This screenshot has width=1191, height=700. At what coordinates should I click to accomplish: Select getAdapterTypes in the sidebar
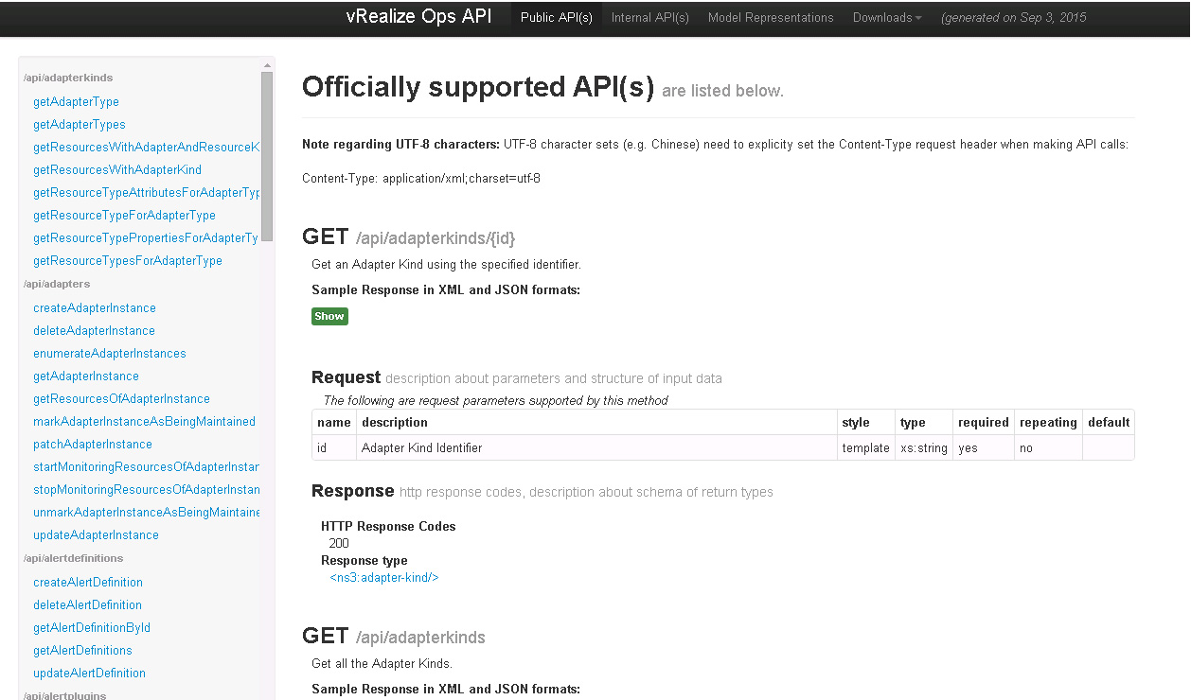[80, 125]
